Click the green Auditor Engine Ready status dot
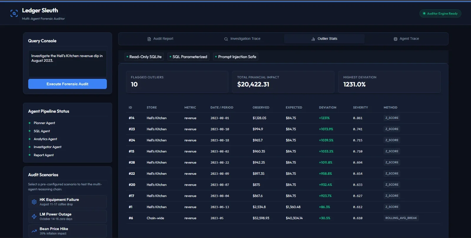The image size is (471, 238). point(424,14)
